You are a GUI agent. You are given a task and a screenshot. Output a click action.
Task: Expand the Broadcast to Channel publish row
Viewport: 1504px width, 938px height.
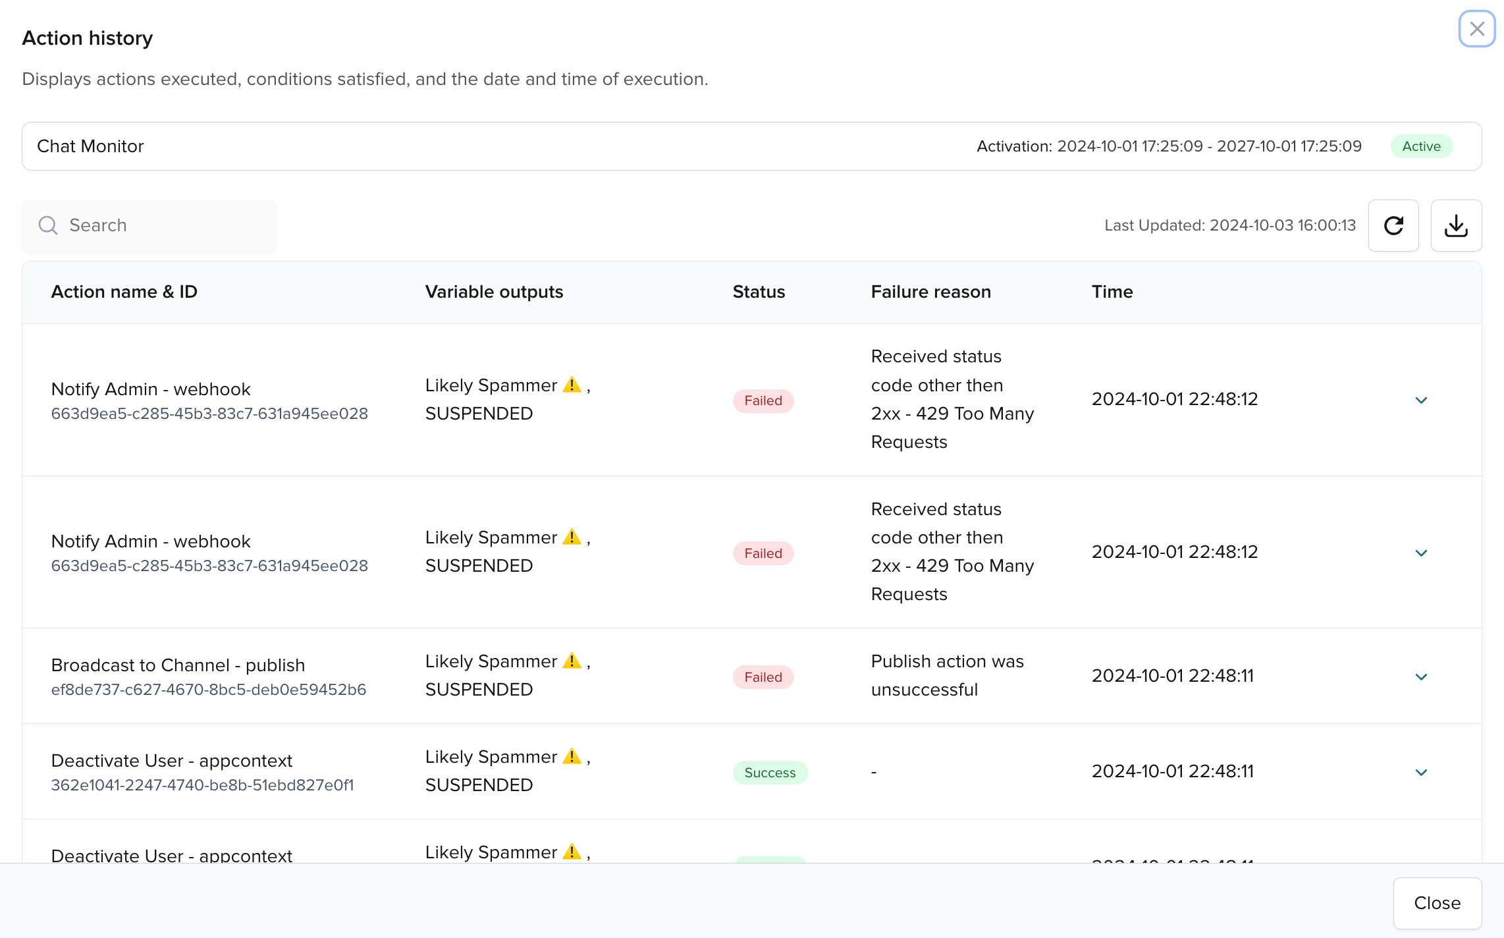(1421, 677)
